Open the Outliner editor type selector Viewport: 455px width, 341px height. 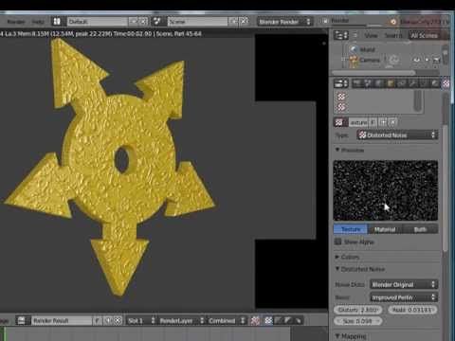(341, 35)
